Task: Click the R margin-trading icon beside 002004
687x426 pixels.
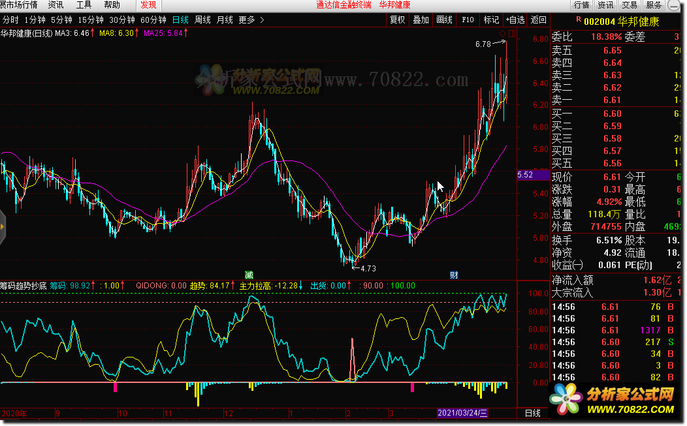Action: click(579, 20)
